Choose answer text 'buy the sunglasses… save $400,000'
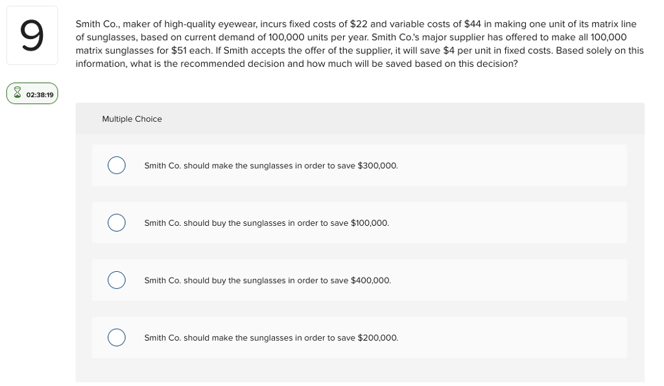Screen dimensions: 664x386 268,280
